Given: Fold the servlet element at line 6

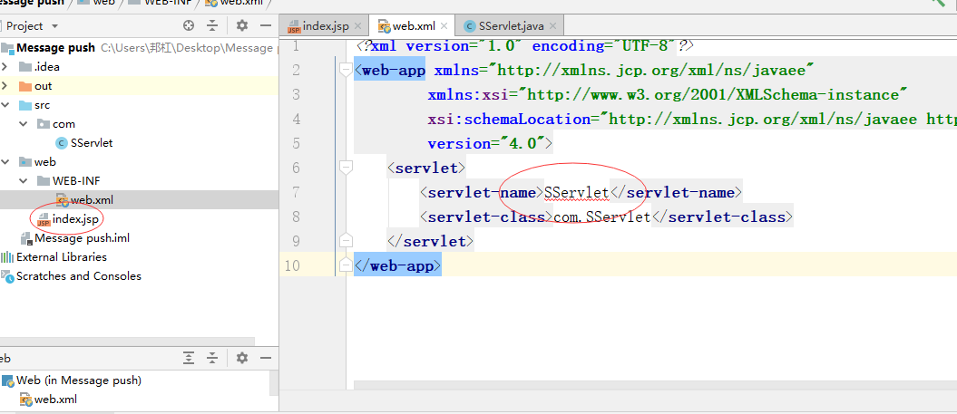Looking at the screenshot, I should [x=346, y=167].
